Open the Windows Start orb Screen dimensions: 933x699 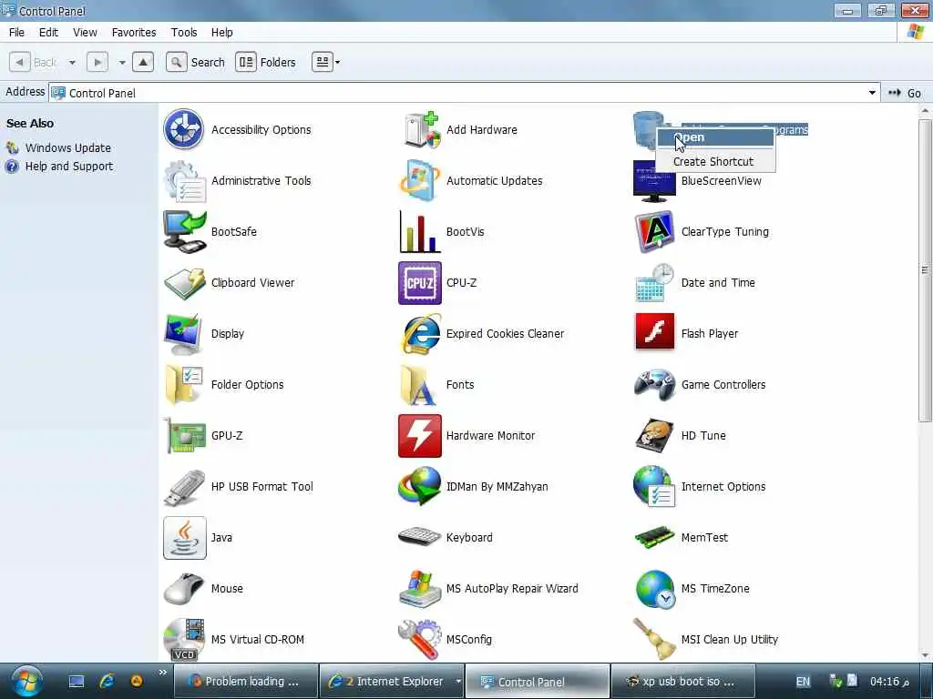coord(26,681)
